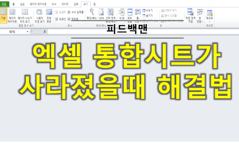Switch to the 홈 (Home) tab
The image size is (239, 143).
[x=13, y=4]
